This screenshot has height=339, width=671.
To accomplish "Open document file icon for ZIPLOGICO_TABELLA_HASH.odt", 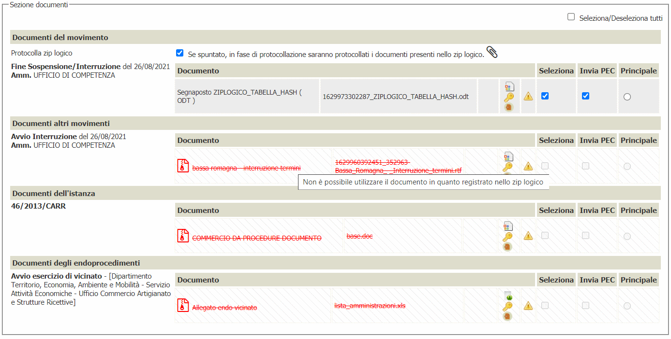I will [509, 86].
